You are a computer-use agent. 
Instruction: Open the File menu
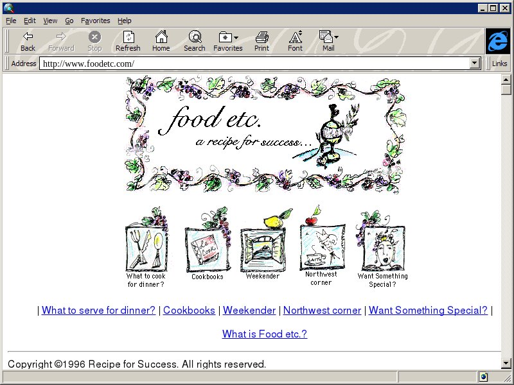point(11,21)
